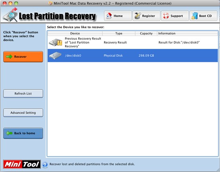Click the Boot CD button
This screenshot has width=220, height=172.
[x=203, y=16]
